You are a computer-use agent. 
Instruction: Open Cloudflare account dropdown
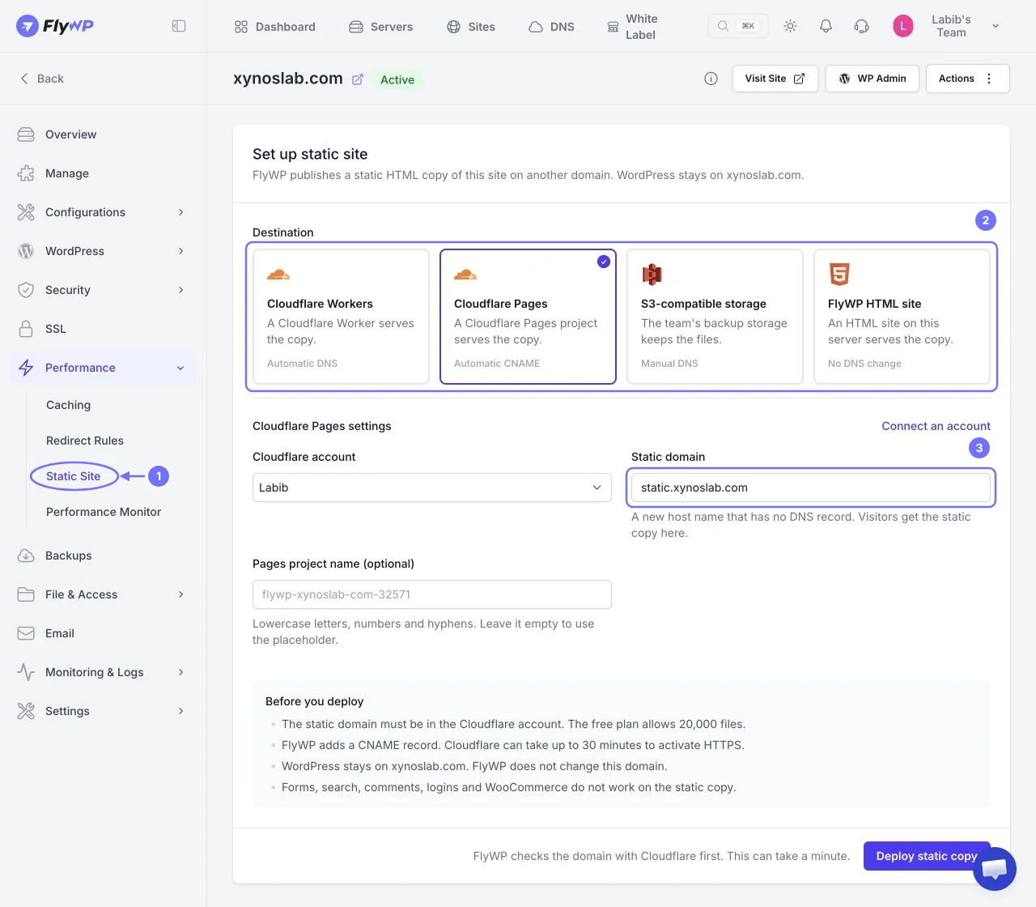click(432, 488)
